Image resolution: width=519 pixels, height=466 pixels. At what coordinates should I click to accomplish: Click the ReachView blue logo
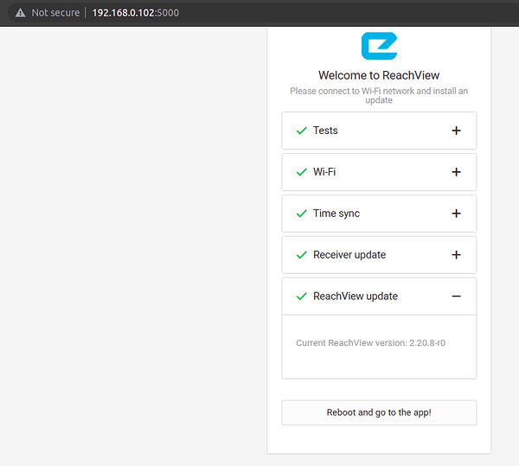(x=379, y=46)
